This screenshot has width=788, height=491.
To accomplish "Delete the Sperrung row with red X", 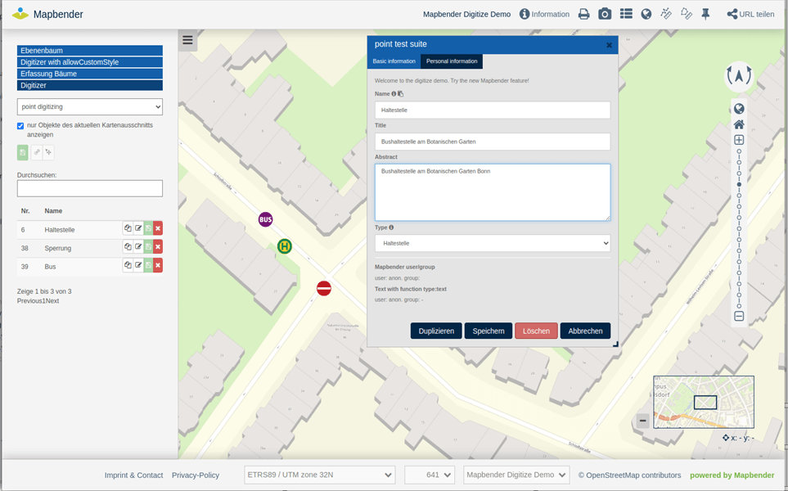I will coord(158,247).
